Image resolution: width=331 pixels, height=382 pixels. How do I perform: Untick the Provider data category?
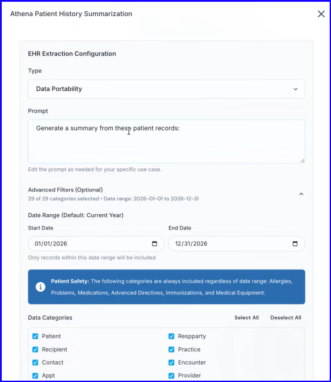(x=171, y=375)
